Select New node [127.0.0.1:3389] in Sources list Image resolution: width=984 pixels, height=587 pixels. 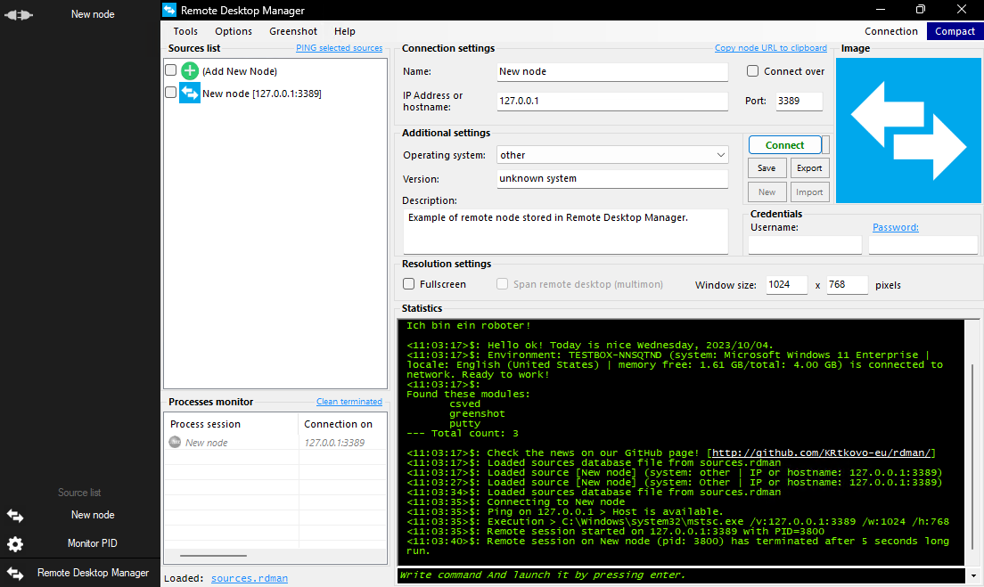(x=262, y=94)
